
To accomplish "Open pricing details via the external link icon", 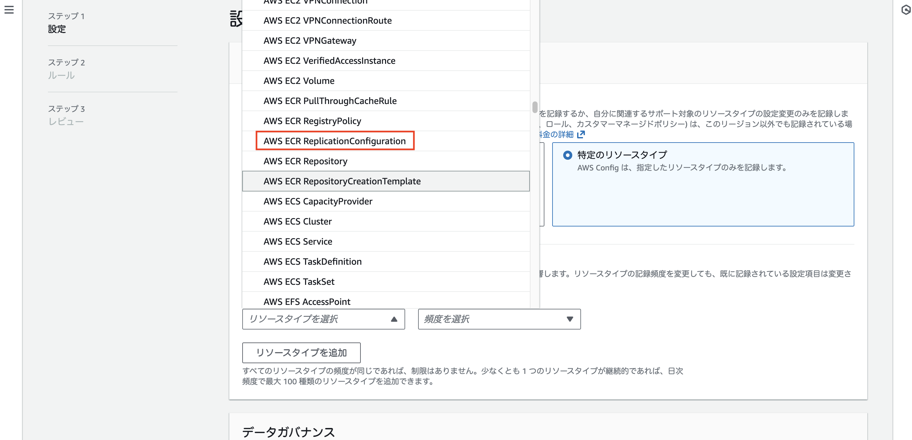I will 582,134.
